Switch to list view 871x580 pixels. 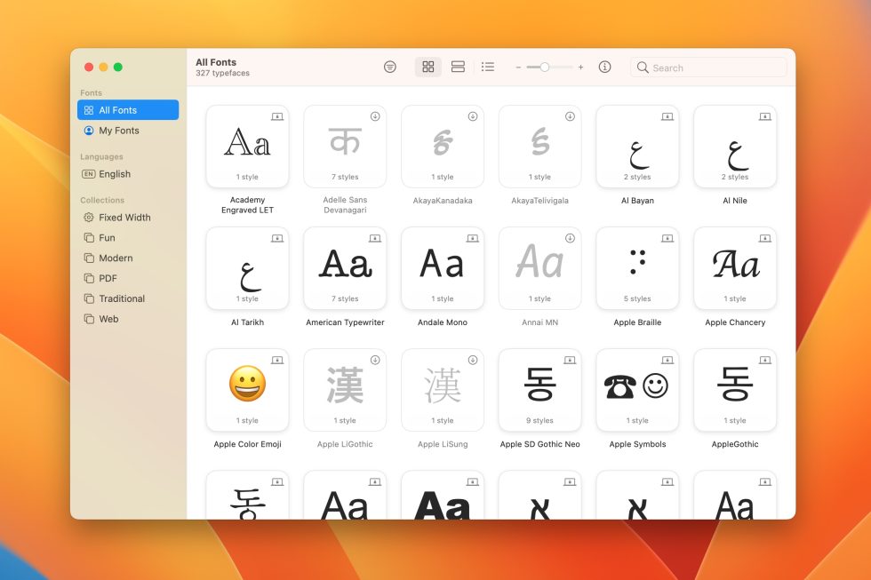pyautogui.click(x=488, y=68)
